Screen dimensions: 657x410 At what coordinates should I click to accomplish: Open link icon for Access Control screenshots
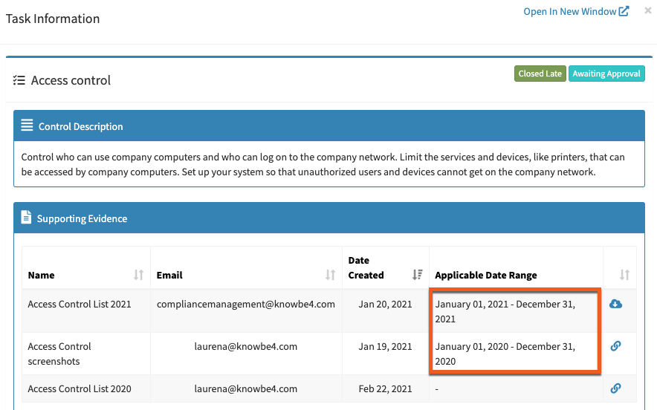pos(615,346)
